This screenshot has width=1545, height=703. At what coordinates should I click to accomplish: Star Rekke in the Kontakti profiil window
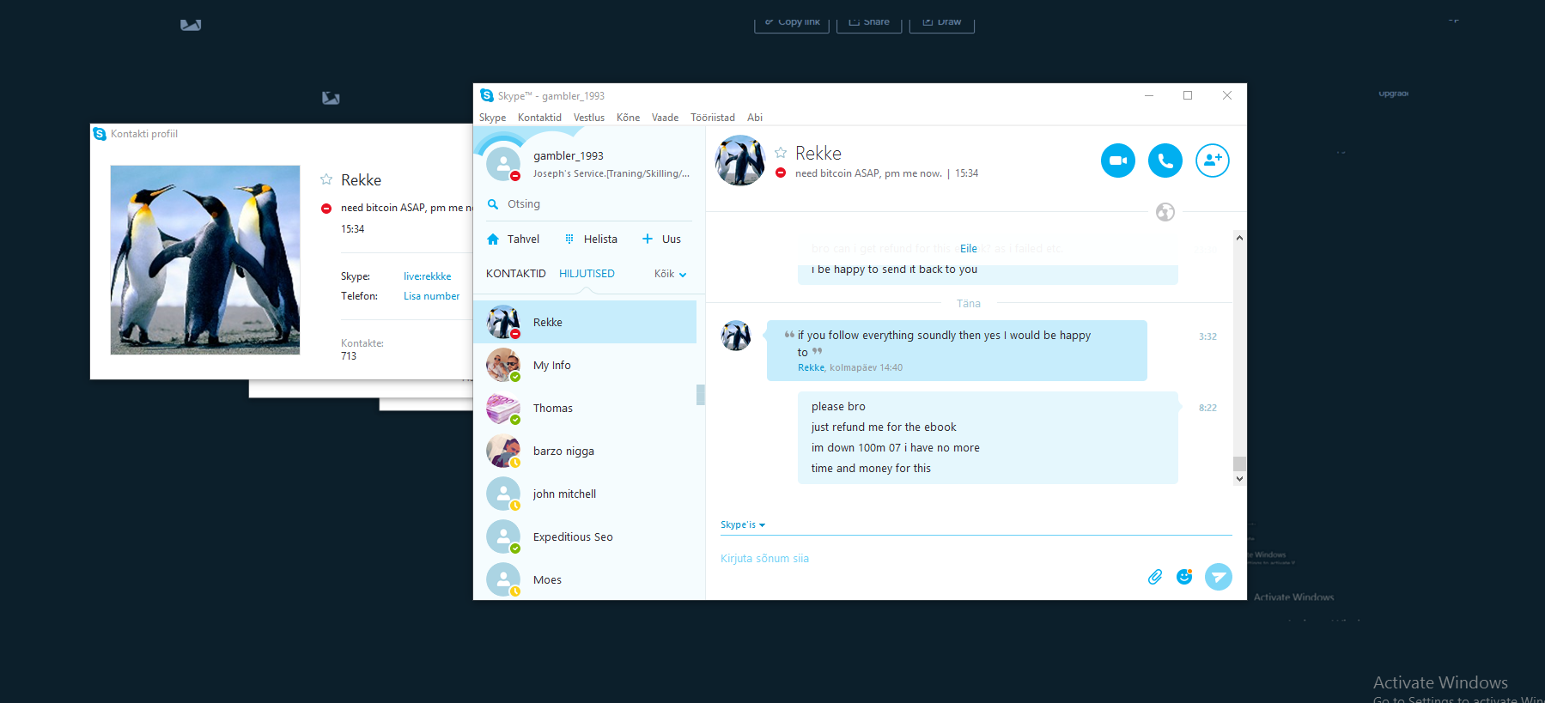coord(326,179)
